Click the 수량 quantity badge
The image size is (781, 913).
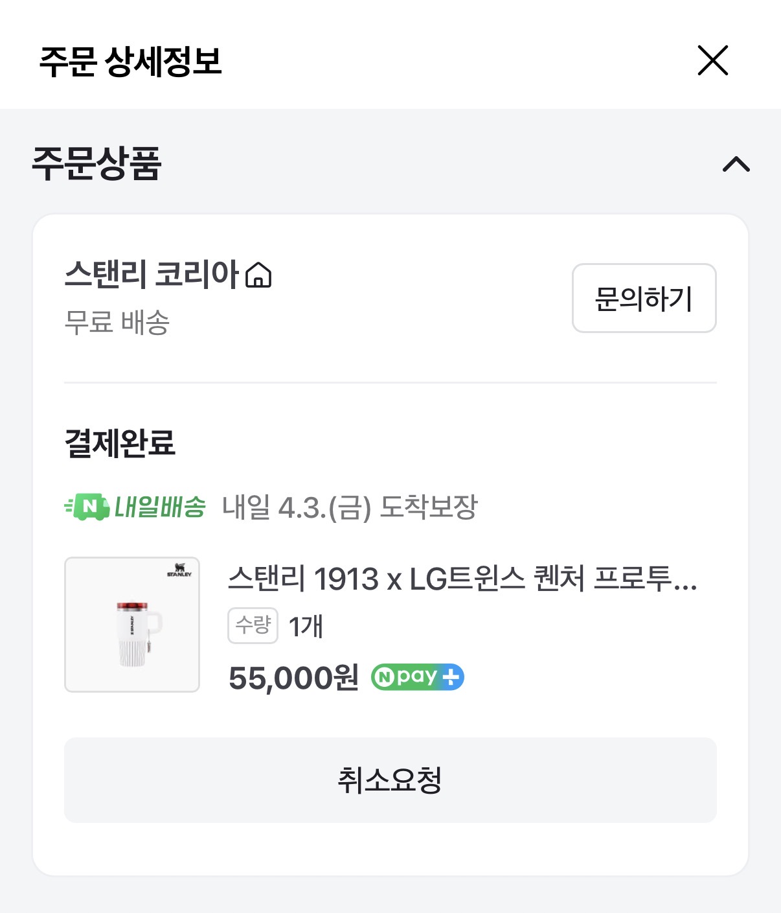click(x=253, y=625)
